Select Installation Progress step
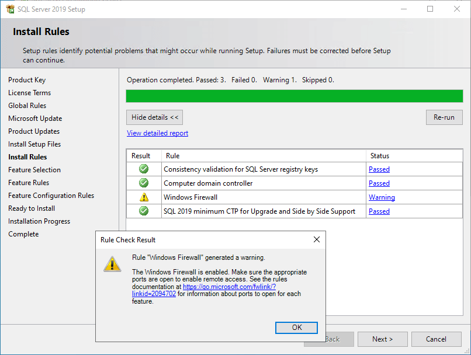The height and width of the screenshot is (355, 471). pos(39,221)
